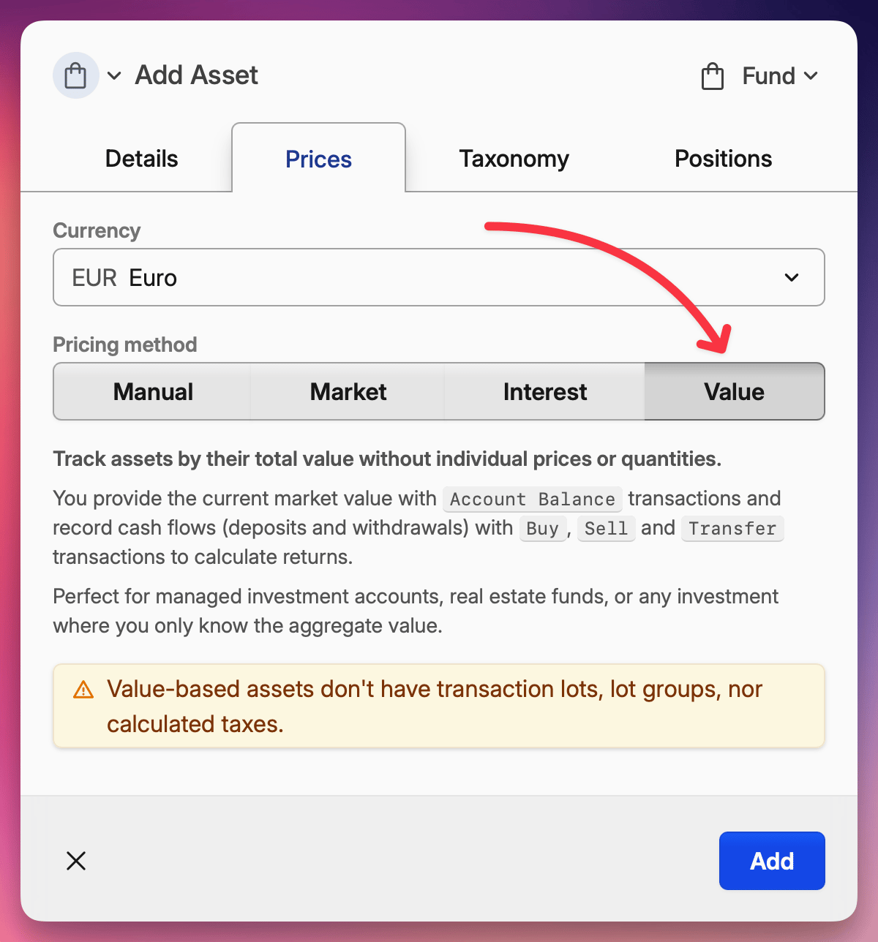Image resolution: width=878 pixels, height=942 pixels.
Task: Click the Transfer code label
Action: (x=732, y=529)
